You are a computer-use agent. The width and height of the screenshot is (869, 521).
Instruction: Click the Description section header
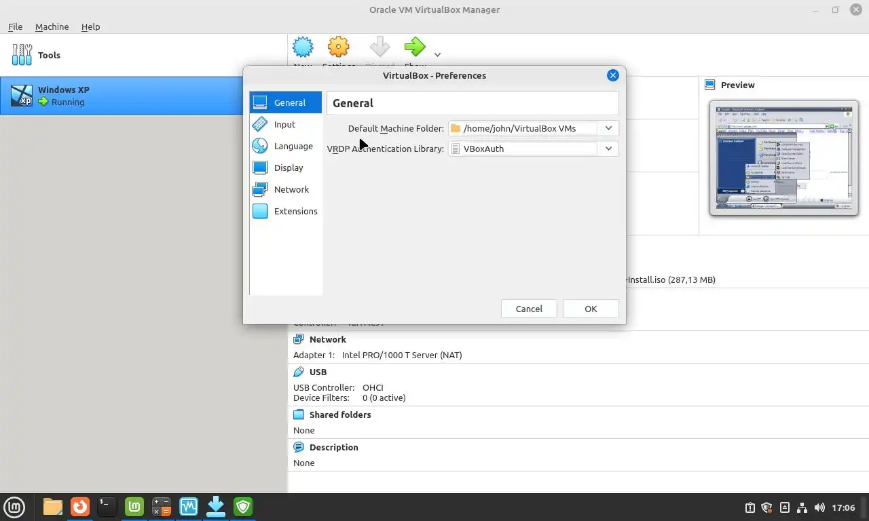pyautogui.click(x=333, y=447)
